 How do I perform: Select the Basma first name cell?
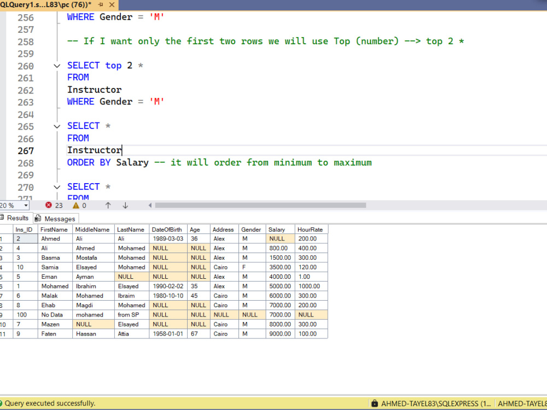click(x=55, y=257)
